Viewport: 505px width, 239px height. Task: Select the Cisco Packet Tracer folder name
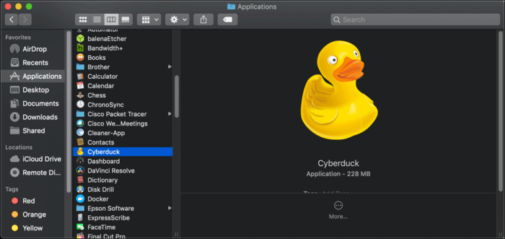coord(117,114)
